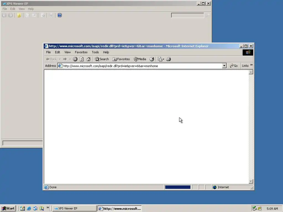Click the Done status text
The width and height of the screenshot is (283, 212).
[x=53, y=187]
